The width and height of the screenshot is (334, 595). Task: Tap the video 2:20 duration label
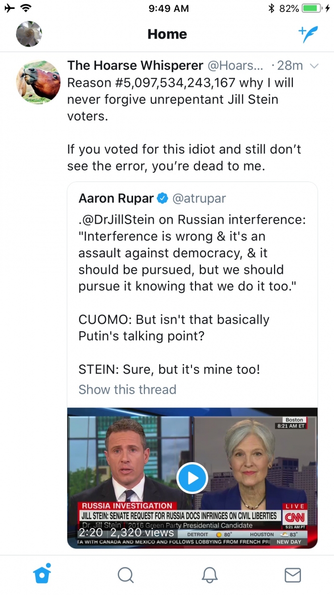click(91, 533)
